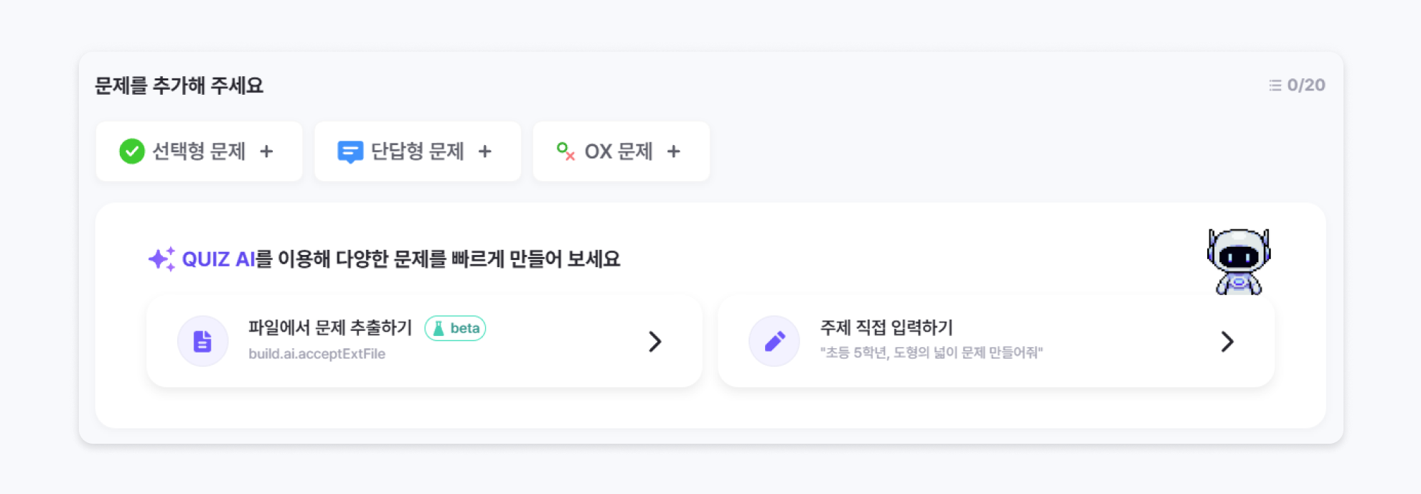Click the question count list icon

coord(1275,85)
